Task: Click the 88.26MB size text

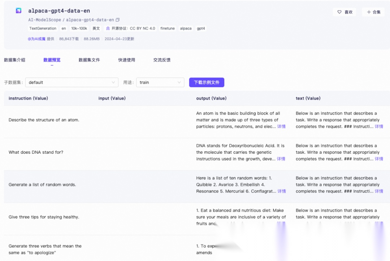Action: pyautogui.click(x=91, y=39)
